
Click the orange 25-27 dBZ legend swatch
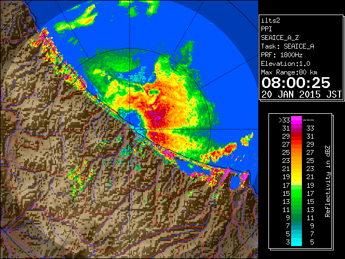(x=296, y=152)
